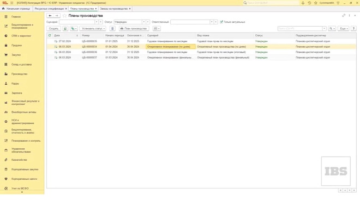
Task: Expand the magnifier find dropdown
Action: tap(332, 29)
